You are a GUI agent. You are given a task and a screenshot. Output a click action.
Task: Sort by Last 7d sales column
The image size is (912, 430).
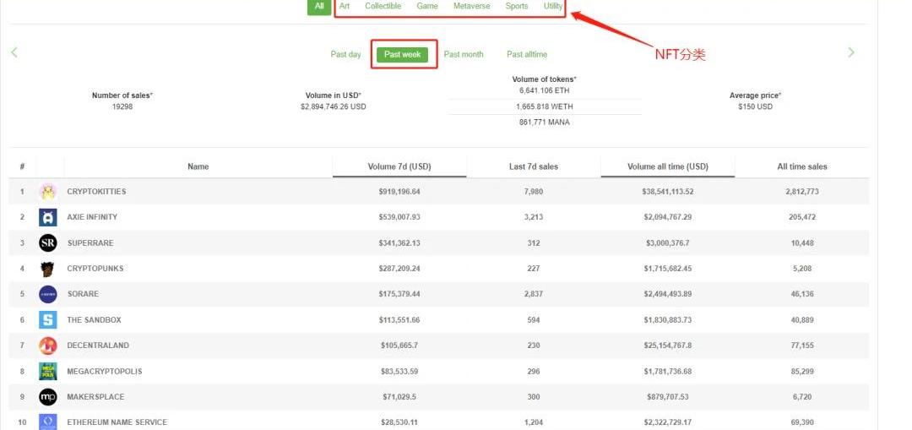click(x=534, y=166)
